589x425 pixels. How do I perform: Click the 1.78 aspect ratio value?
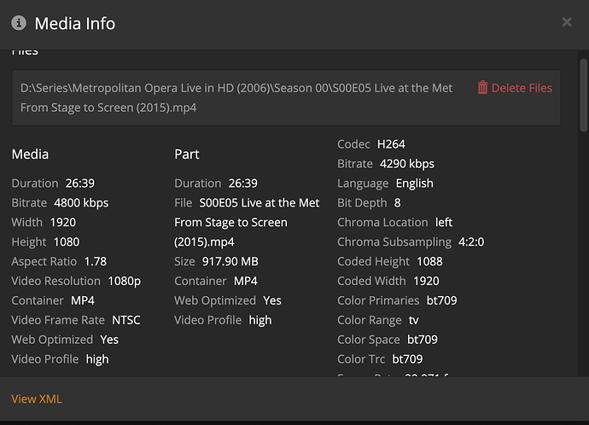click(x=97, y=261)
